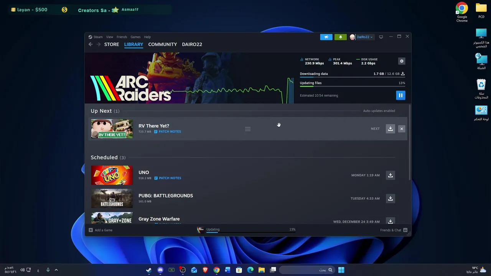This screenshot has width=491, height=276.
Task: Download PUBG: BATTLEGROUNDS update now
Action: (x=390, y=199)
